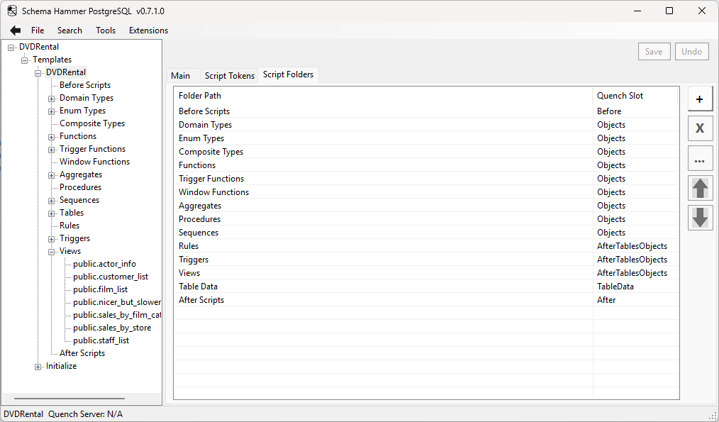The image size is (719, 422).
Task: Expand the Tables tree node
Action: pos(50,212)
